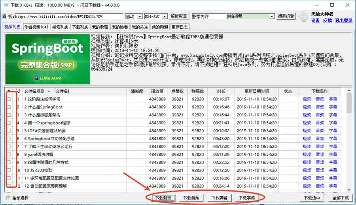Click the app icon in the title bar
Screen dimensions: 356x205
click(x=6, y=5)
